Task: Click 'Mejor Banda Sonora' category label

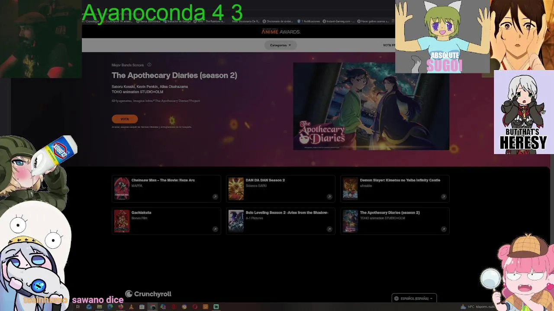Action: 128,65
